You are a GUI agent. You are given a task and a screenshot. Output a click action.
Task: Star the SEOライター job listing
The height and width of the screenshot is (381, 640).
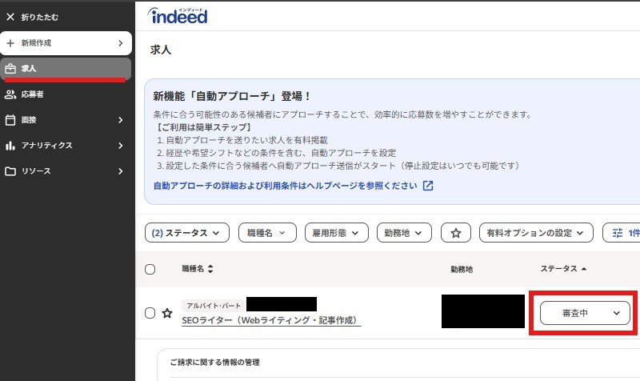[x=167, y=313]
